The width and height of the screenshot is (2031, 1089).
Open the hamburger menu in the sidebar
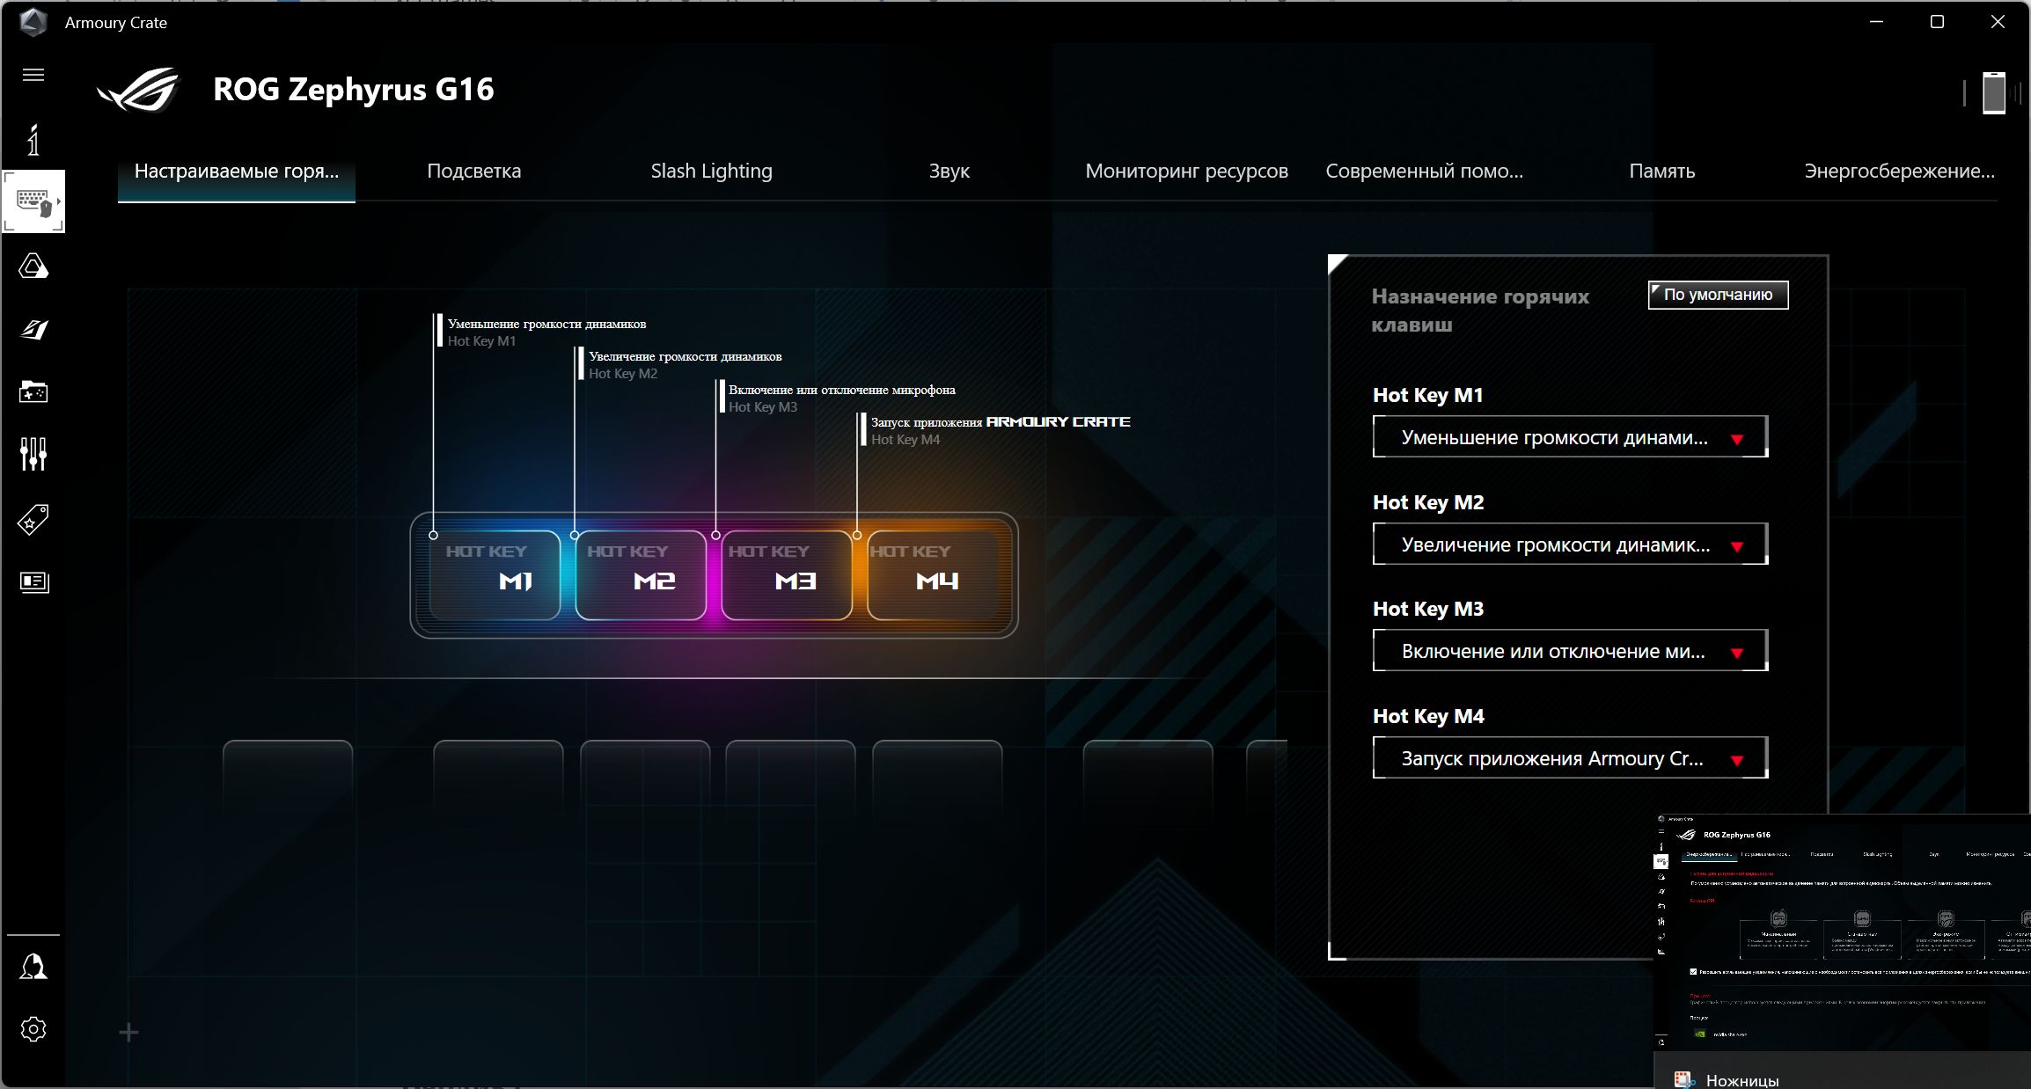tap(33, 75)
